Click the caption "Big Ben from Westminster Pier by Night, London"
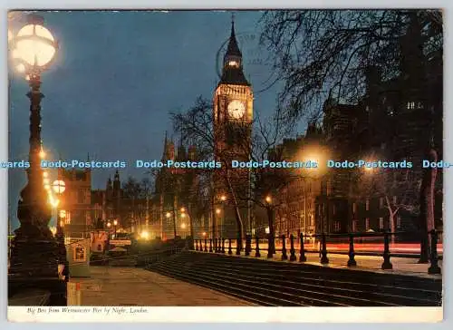This screenshot has height=330, width=453. click(x=88, y=310)
